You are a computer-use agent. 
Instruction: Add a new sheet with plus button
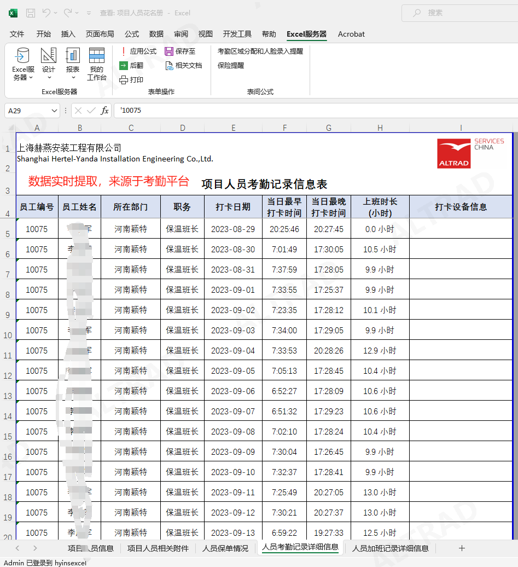point(462,548)
